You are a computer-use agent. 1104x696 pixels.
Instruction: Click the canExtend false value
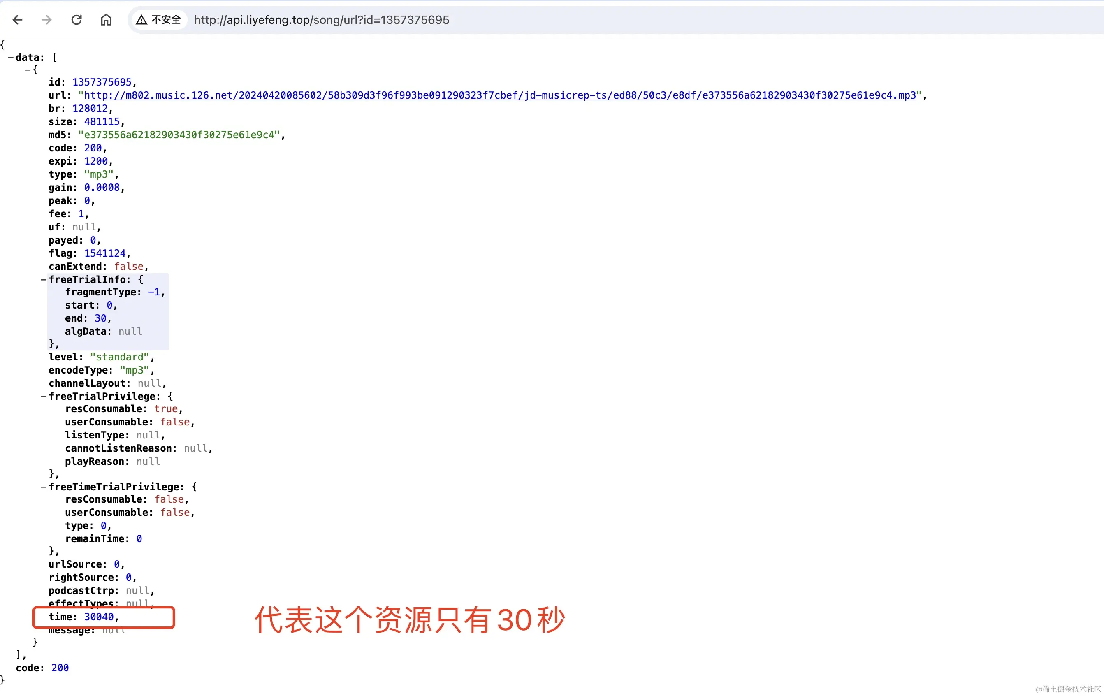click(x=128, y=267)
